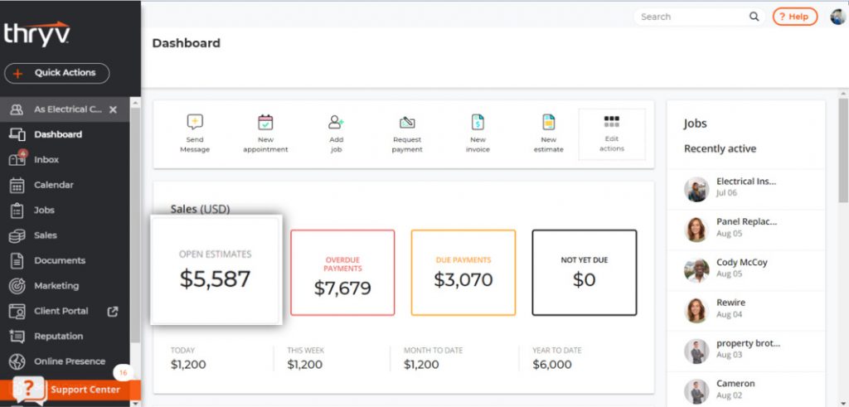Image resolution: width=849 pixels, height=407 pixels.
Task: Click the New estimate icon
Action: (548, 123)
